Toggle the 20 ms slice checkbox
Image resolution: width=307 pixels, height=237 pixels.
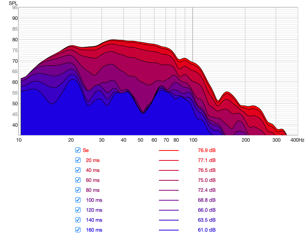pos(78,160)
